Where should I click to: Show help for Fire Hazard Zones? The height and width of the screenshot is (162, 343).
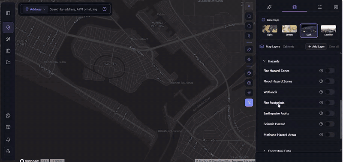click(x=321, y=71)
